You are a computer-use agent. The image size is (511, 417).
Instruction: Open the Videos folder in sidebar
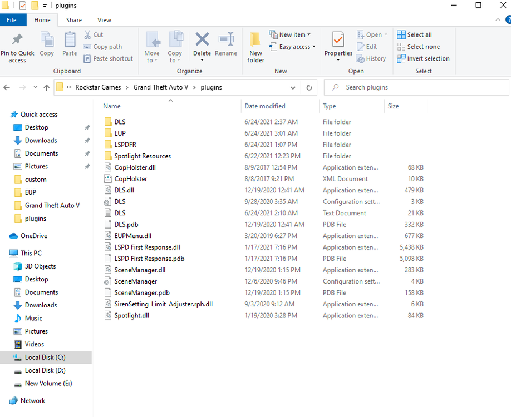(34, 344)
